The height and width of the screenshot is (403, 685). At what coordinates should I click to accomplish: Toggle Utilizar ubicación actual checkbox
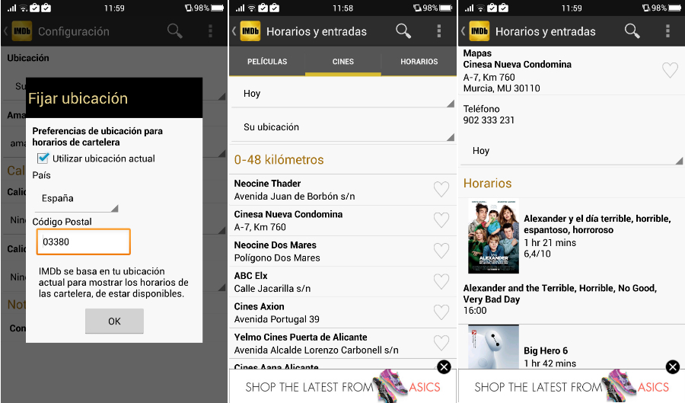pyautogui.click(x=43, y=158)
